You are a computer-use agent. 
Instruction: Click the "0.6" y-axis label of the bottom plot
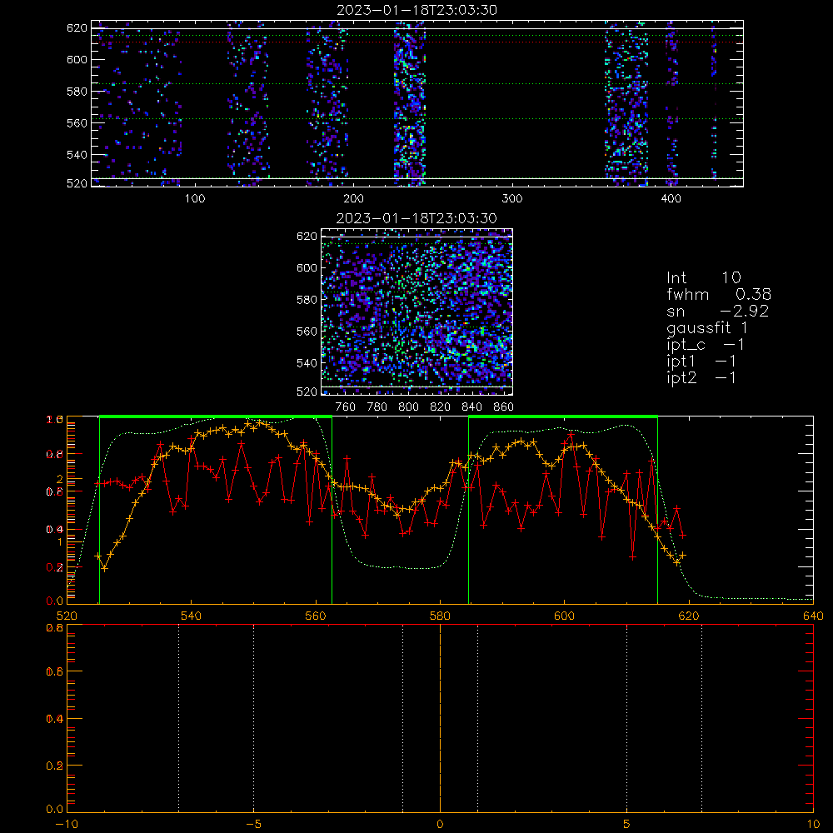point(55,671)
